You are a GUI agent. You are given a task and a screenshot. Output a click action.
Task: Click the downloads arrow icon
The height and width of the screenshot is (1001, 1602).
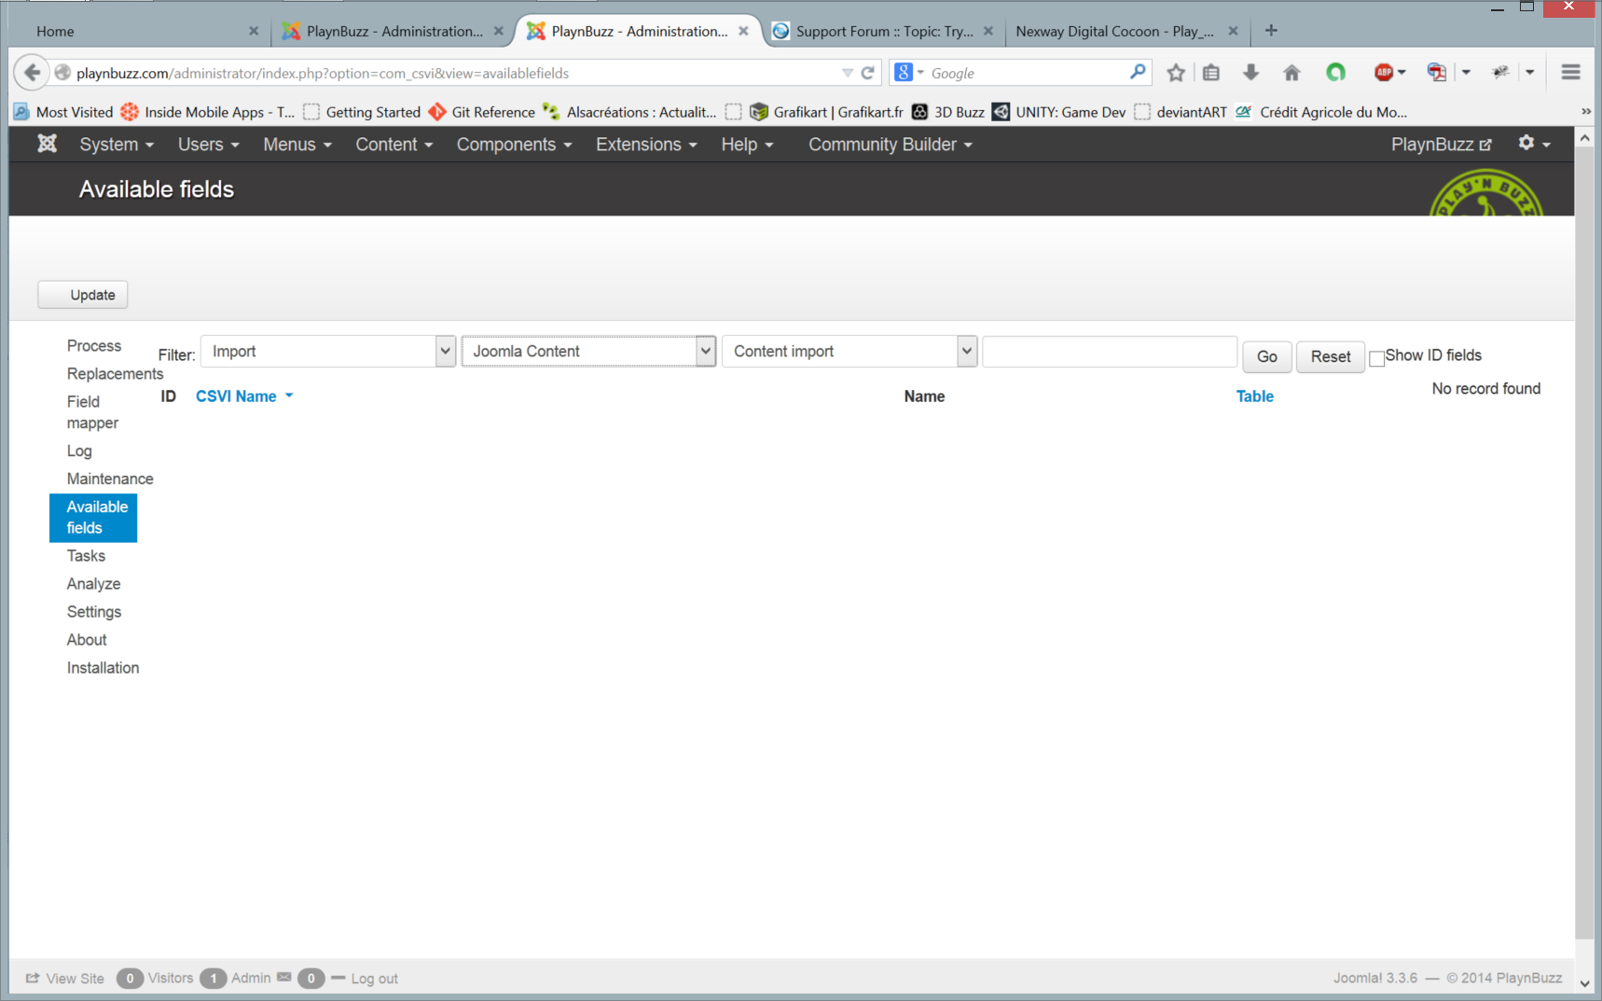coord(1250,73)
